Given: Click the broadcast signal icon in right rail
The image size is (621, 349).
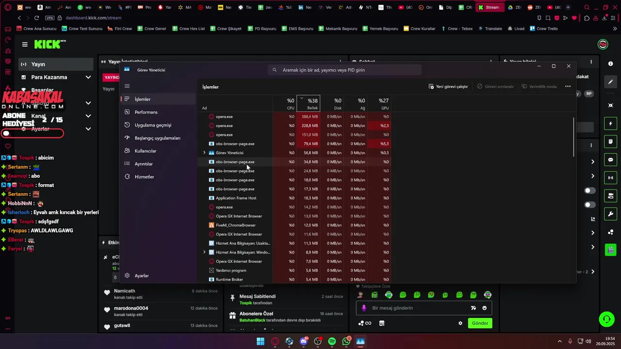Looking at the screenshot, I should click(x=610, y=178).
